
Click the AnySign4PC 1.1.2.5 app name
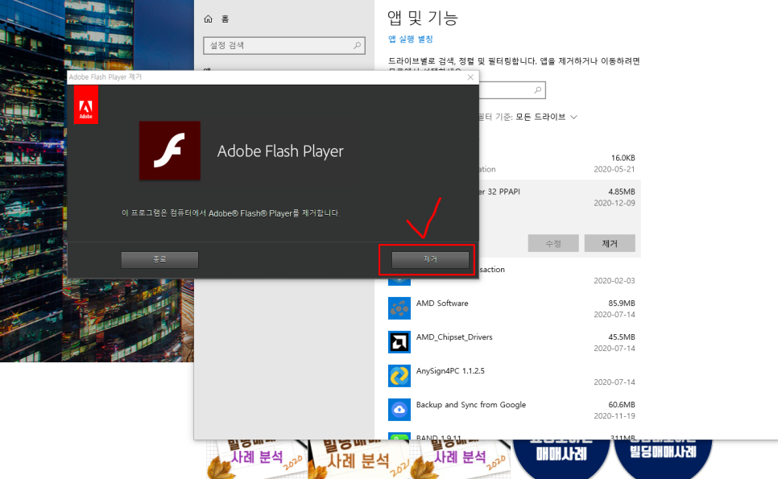pos(450,371)
